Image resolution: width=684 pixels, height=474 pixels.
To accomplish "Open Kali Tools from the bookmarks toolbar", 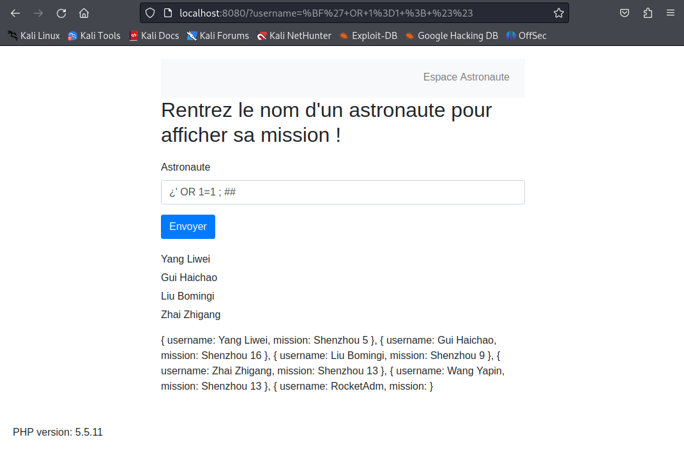I will [94, 36].
